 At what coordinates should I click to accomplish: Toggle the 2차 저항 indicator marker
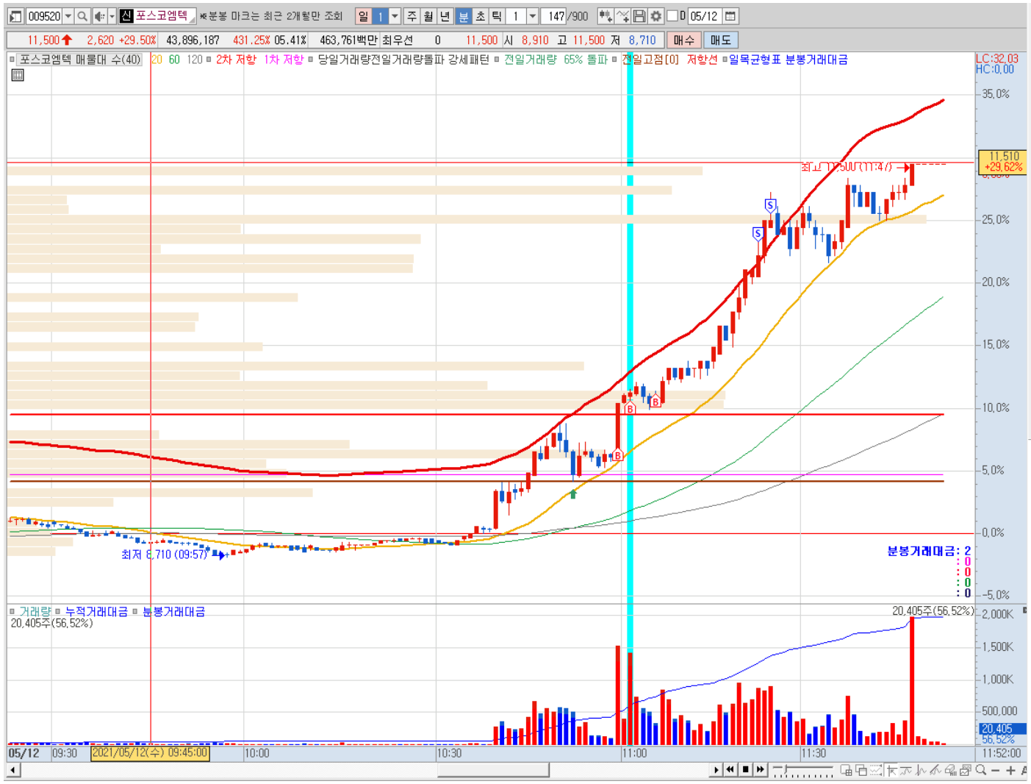pos(209,60)
